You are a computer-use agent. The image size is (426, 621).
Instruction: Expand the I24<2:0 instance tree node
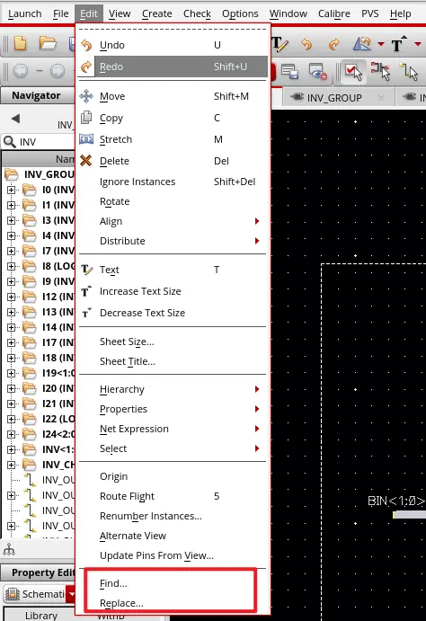coord(11,434)
